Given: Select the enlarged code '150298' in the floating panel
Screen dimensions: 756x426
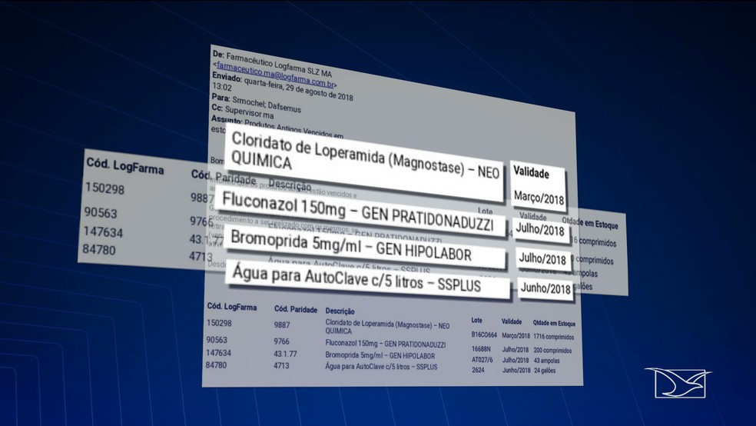Looking at the screenshot, I should pos(104,188).
